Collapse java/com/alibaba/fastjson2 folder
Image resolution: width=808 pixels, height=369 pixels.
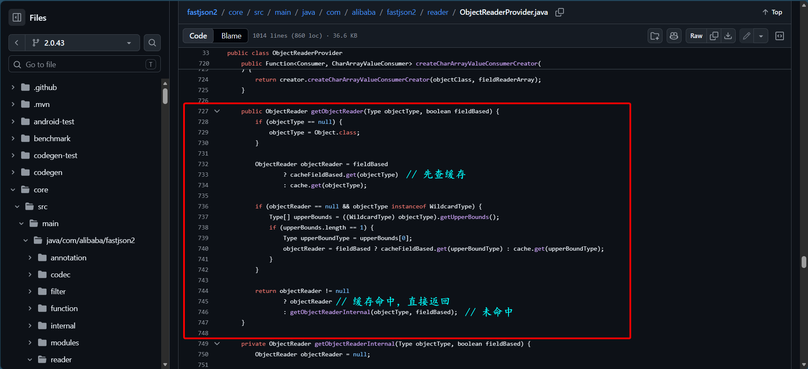click(x=25, y=241)
